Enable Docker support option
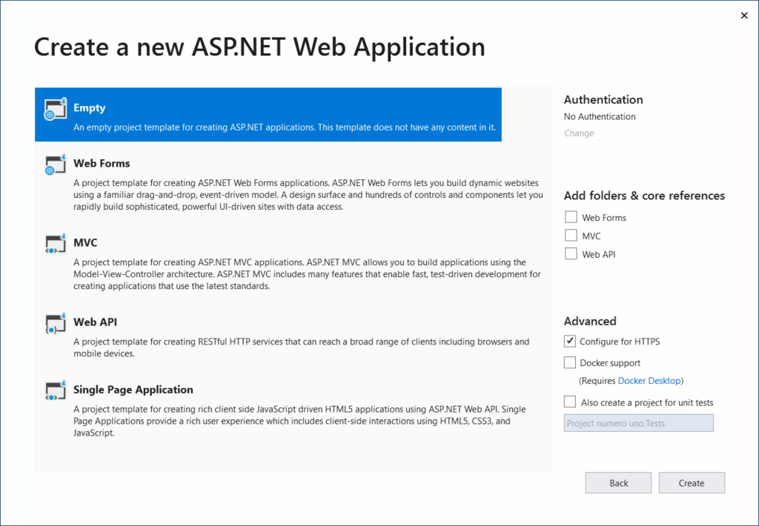 (x=570, y=363)
